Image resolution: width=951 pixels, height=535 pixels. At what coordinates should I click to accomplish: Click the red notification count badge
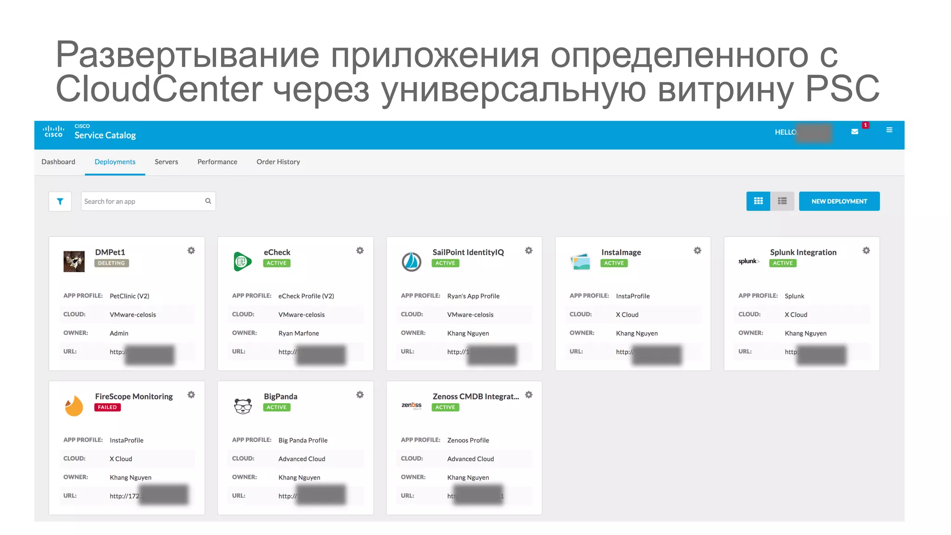click(x=866, y=125)
